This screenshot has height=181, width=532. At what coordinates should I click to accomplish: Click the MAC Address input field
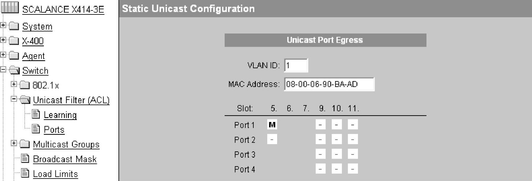coord(329,84)
